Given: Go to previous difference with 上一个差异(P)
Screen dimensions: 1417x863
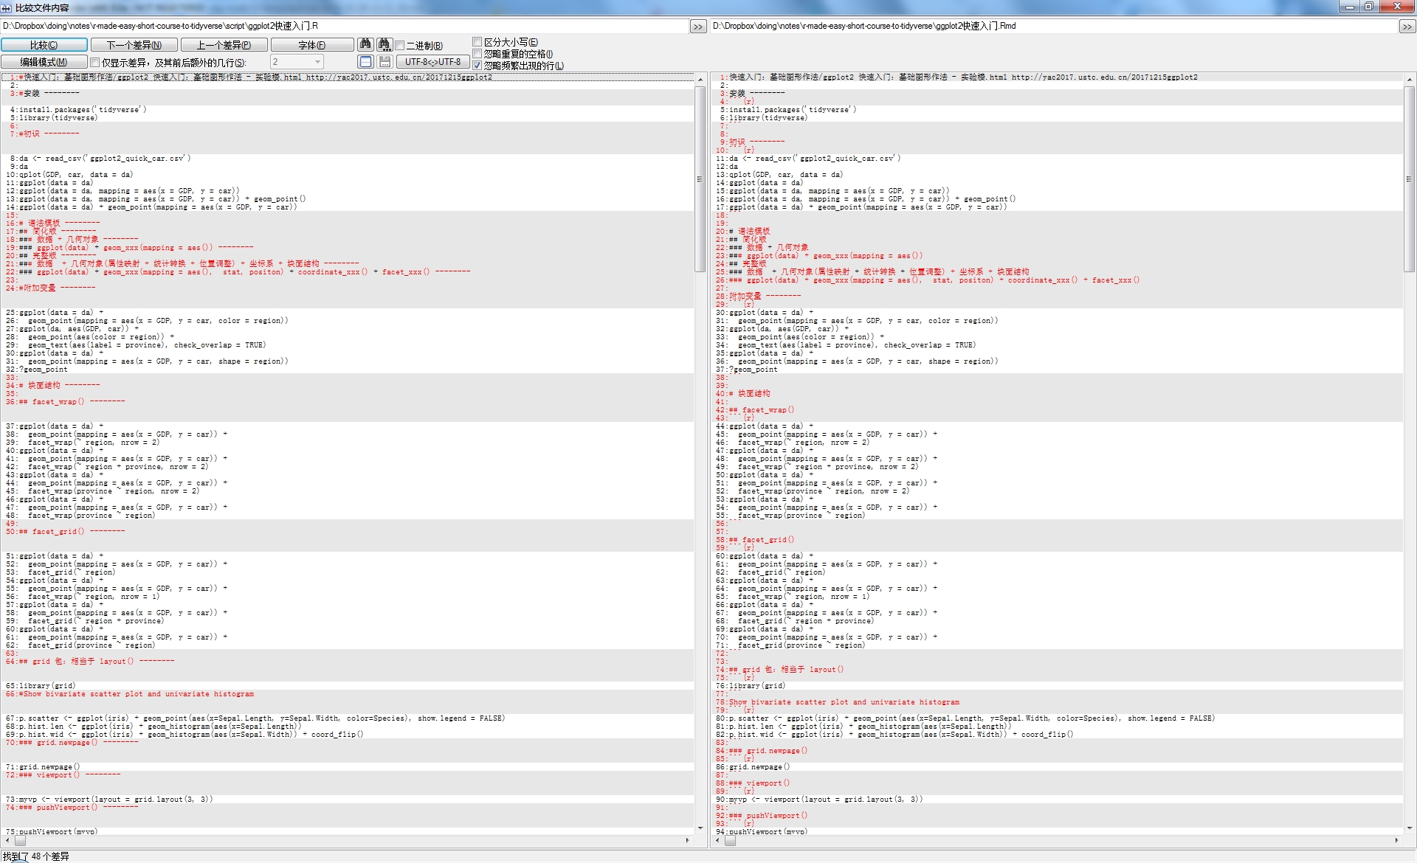Looking at the screenshot, I should coord(224,45).
